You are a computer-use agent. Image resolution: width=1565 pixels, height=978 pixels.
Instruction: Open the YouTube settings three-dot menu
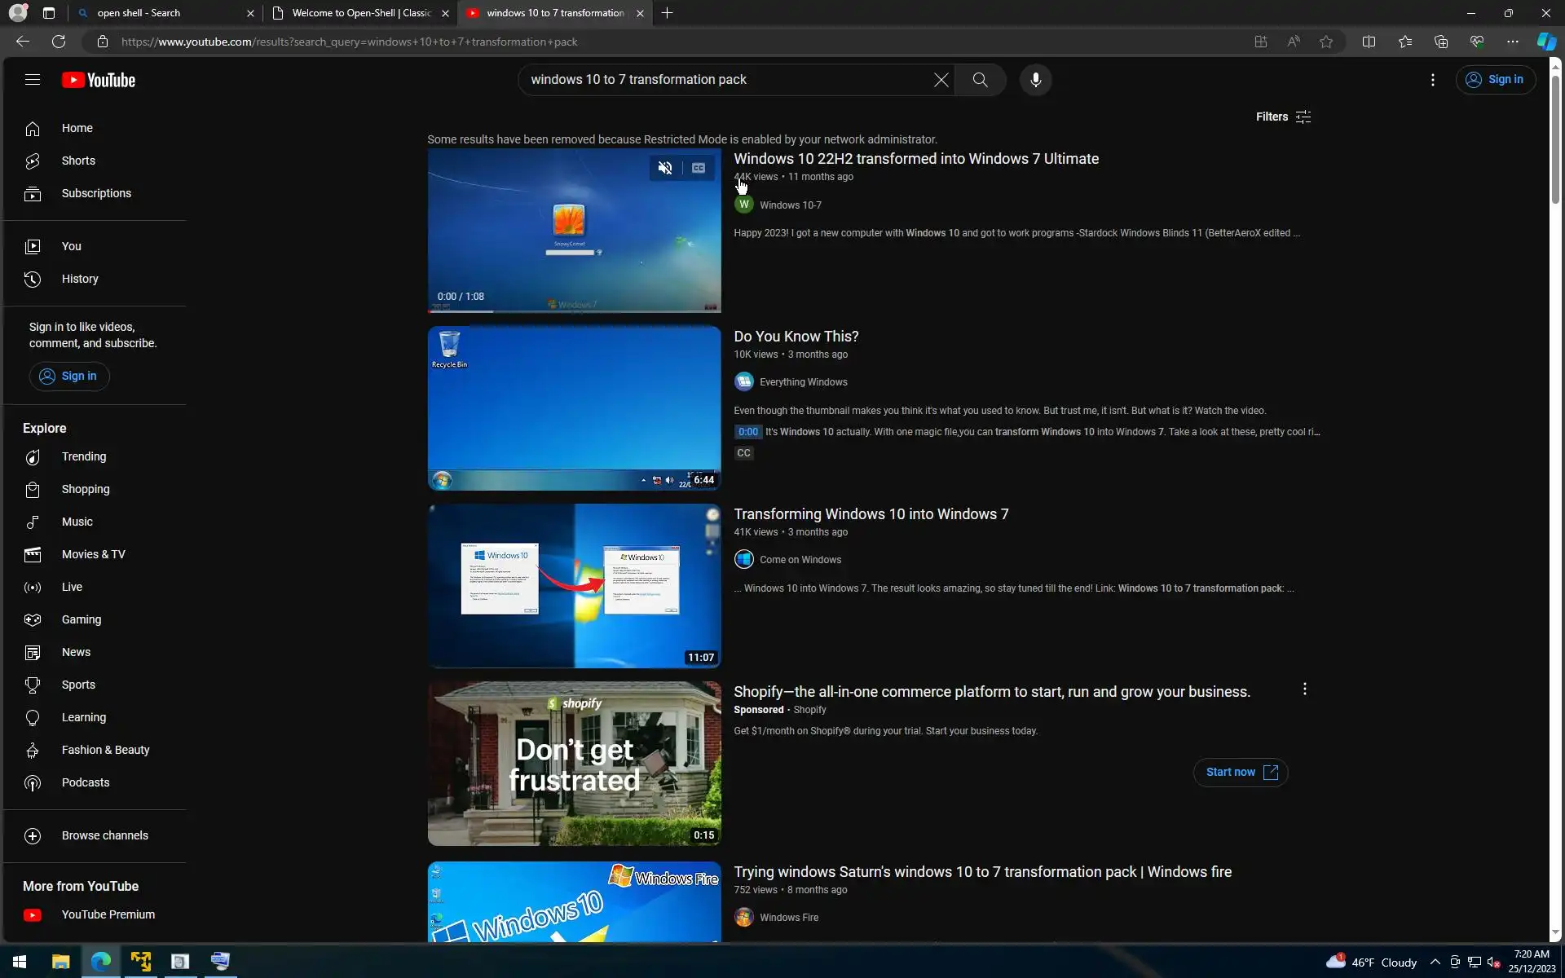1432,80
